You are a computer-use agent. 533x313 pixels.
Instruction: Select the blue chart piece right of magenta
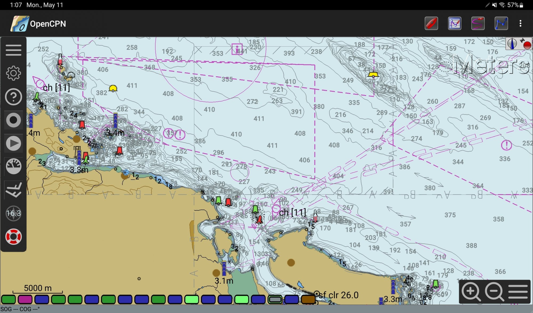(42, 299)
